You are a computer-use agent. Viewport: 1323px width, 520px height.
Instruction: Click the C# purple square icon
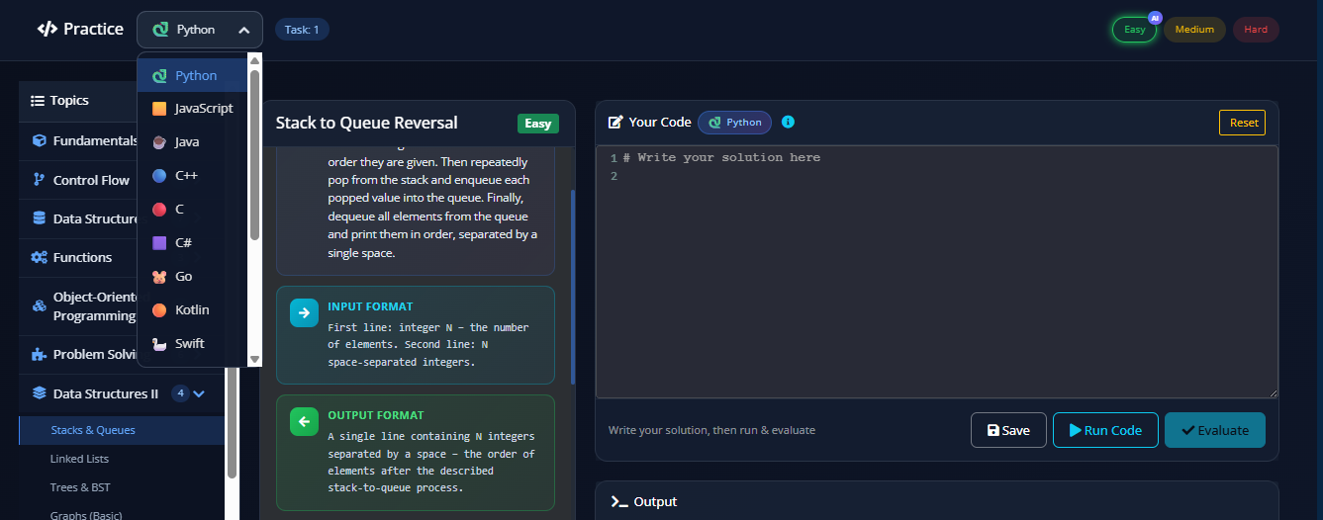[159, 243]
